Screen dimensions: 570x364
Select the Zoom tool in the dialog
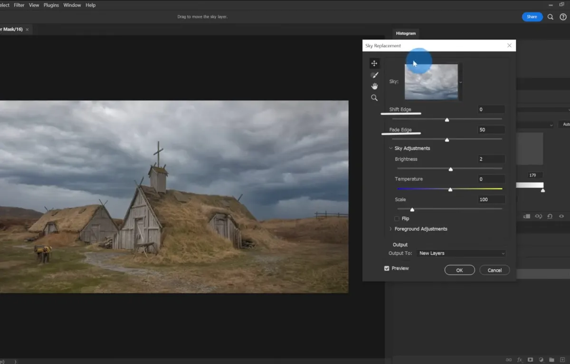pos(374,97)
